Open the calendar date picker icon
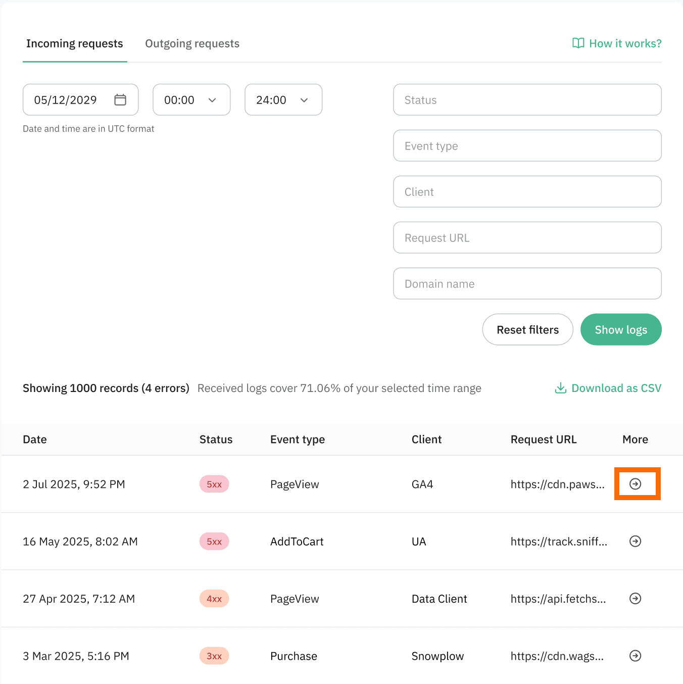The image size is (683, 684). tap(120, 100)
